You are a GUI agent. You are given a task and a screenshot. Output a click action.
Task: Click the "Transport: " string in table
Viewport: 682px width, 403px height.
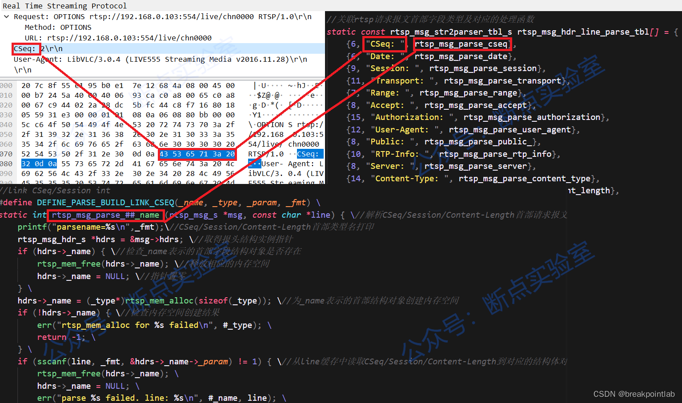(x=405, y=81)
